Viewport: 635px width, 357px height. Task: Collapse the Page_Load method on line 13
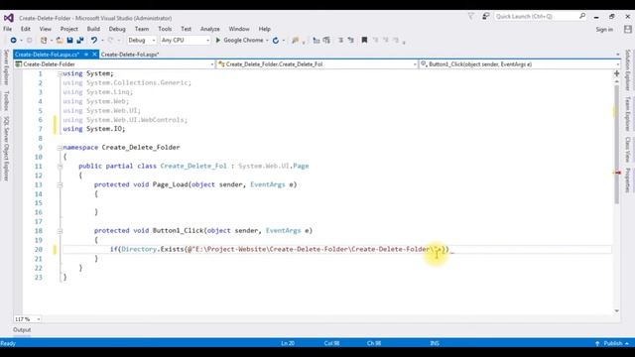[x=60, y=185]
